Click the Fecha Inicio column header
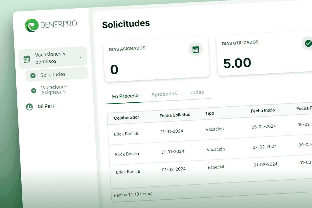 [x=263, y=111]
